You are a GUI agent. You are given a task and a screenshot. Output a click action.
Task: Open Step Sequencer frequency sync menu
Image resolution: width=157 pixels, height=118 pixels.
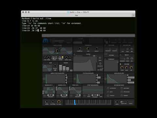tap(97, 95)
